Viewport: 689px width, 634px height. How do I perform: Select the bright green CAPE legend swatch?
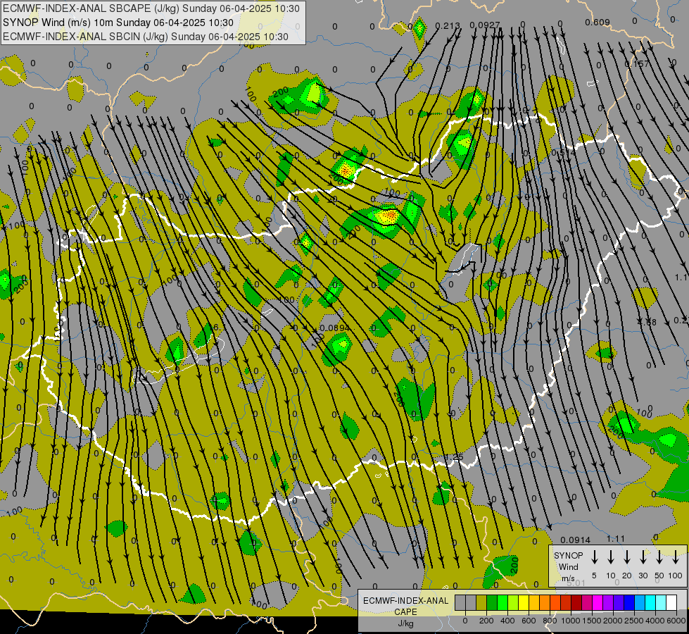[x=502, y=602]
